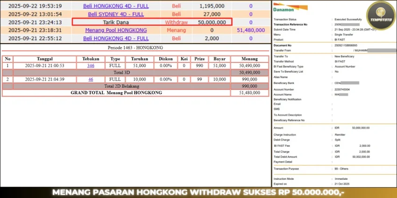This screenshot has height=198, width=397.
Task: Click the Bayar column header
Action: [x=220, y=59]
